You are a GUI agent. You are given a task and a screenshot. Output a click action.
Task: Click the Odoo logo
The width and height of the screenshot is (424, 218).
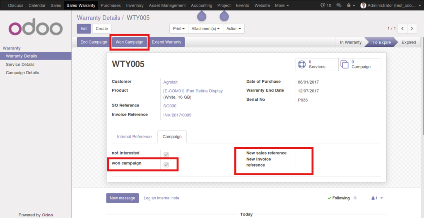tap(36, 27)
